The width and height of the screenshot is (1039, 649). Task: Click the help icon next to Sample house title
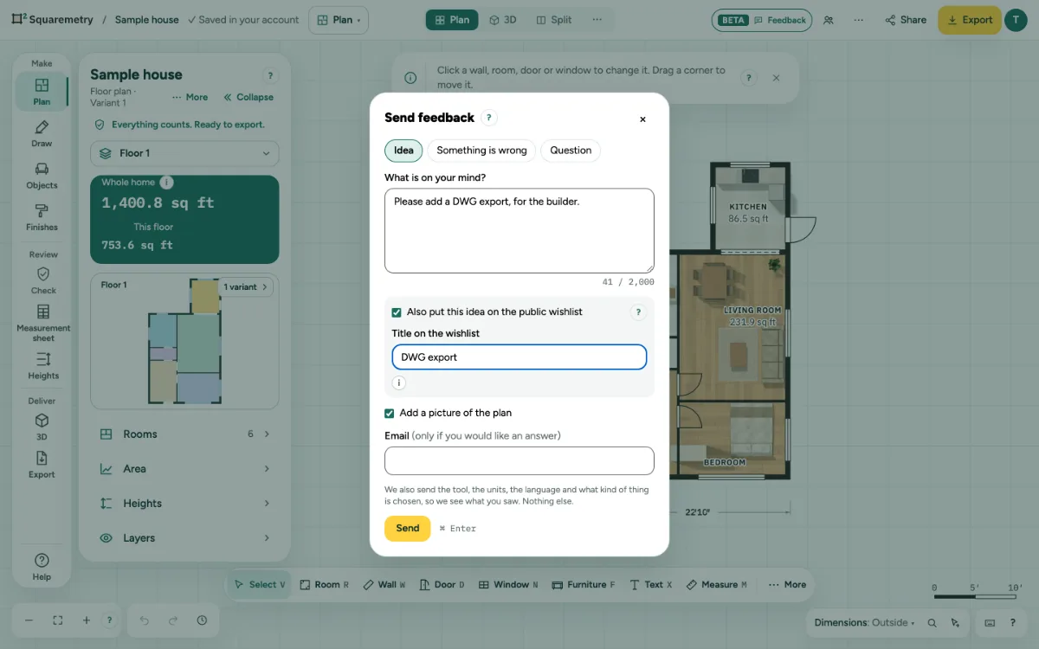pos(269,76)
